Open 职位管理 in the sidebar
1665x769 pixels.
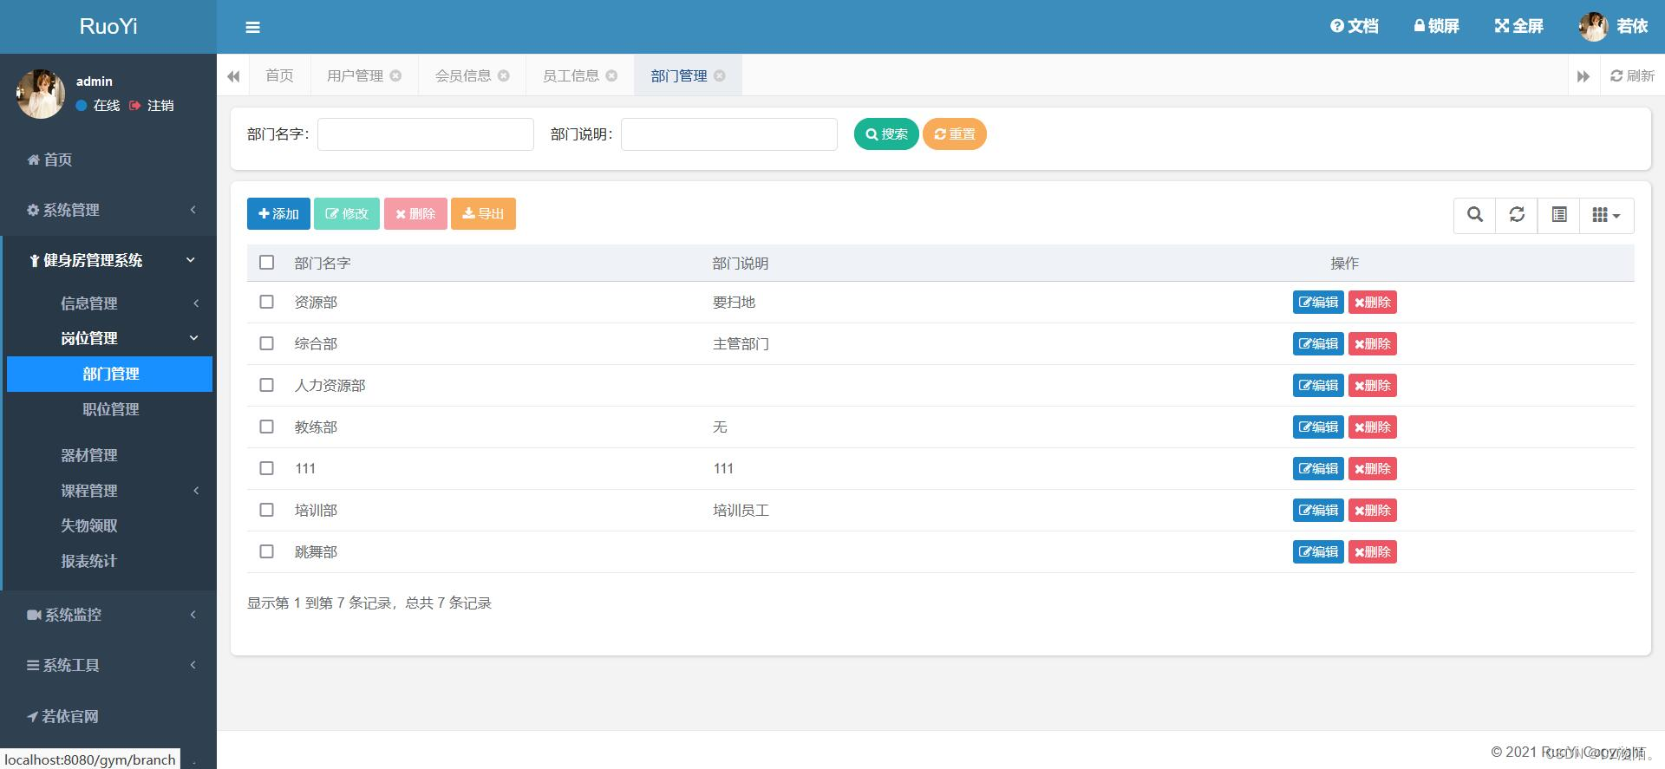coord(110,409)
